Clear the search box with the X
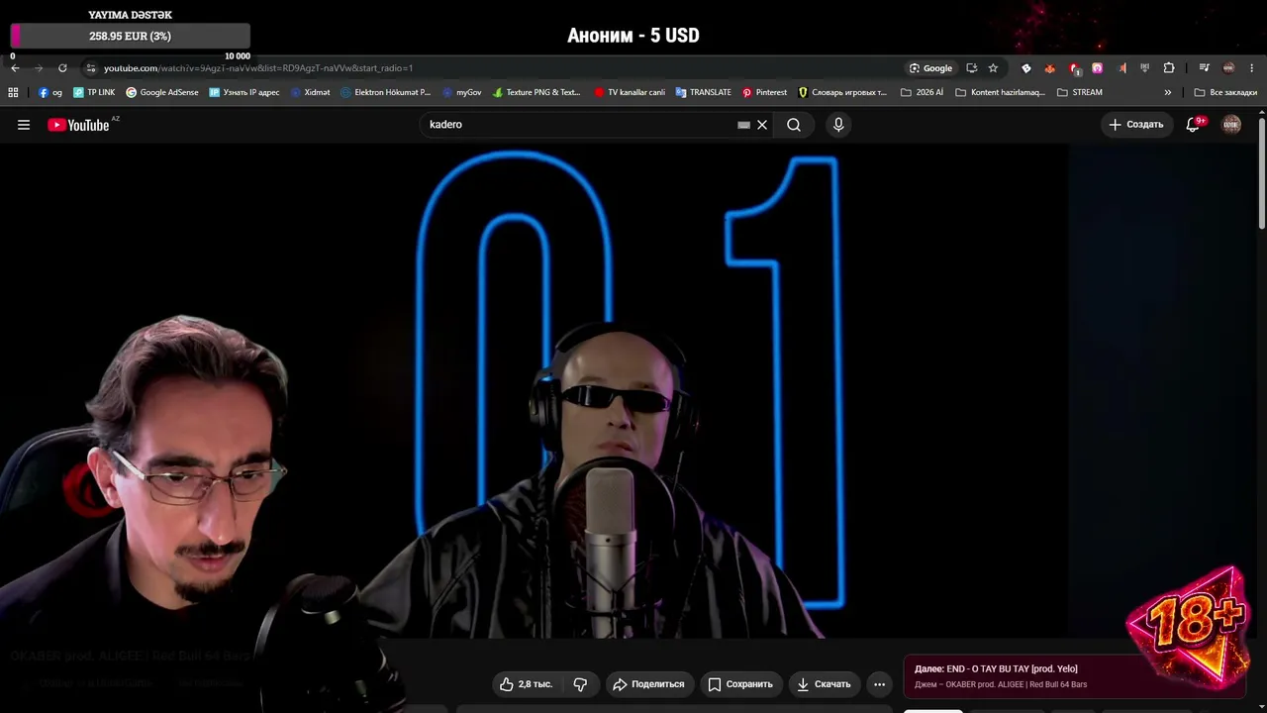Screen dimensions: 1267x713 [x=762, y=125]
